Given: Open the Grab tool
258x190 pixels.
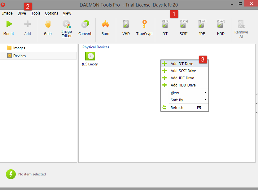Looking at the screenshot, I should pyautogui.click(x=48, y=28).
